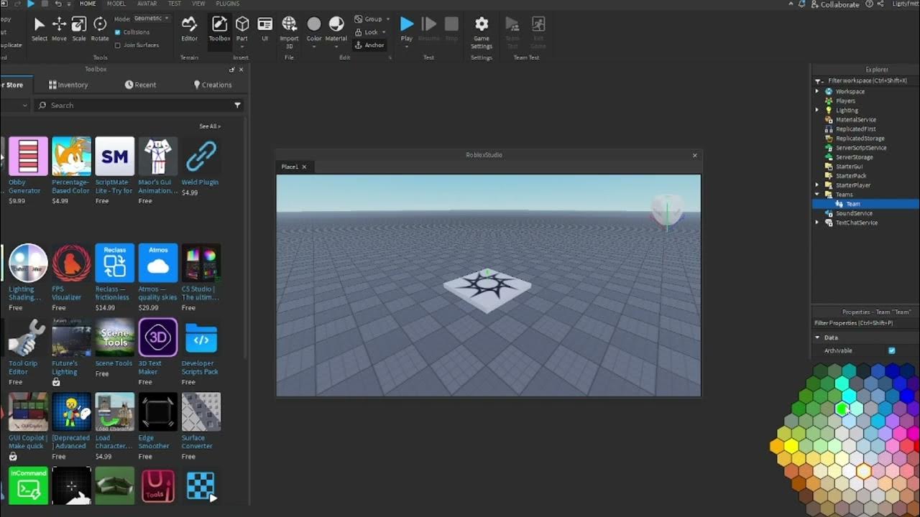The width and height of the screenshot is (920, 517).
Task: Expand the Lighting node in Explorer
Action: 816,110
